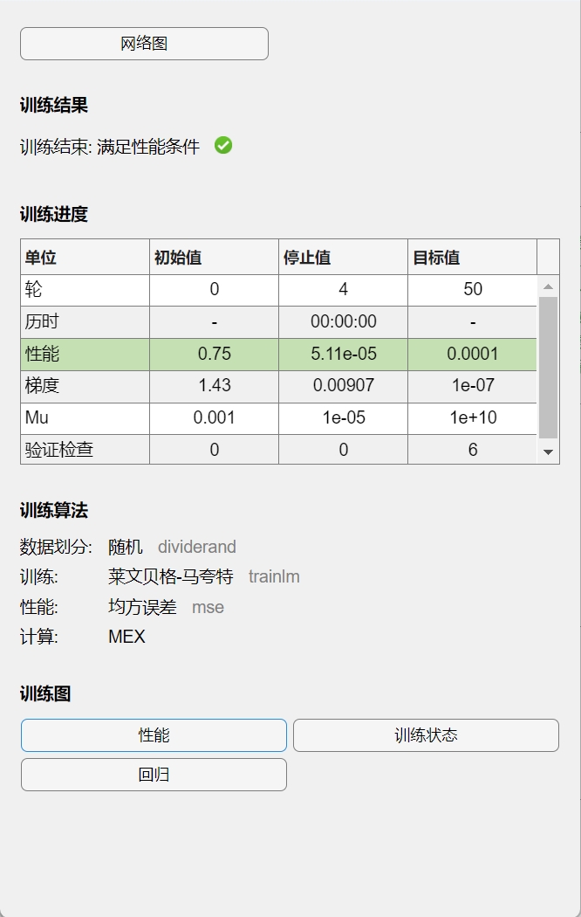The width and height of the screenshot is (581, 917).
Task: Click the stop value 5.11e-05 cell
Action: (x=343, y=354)
